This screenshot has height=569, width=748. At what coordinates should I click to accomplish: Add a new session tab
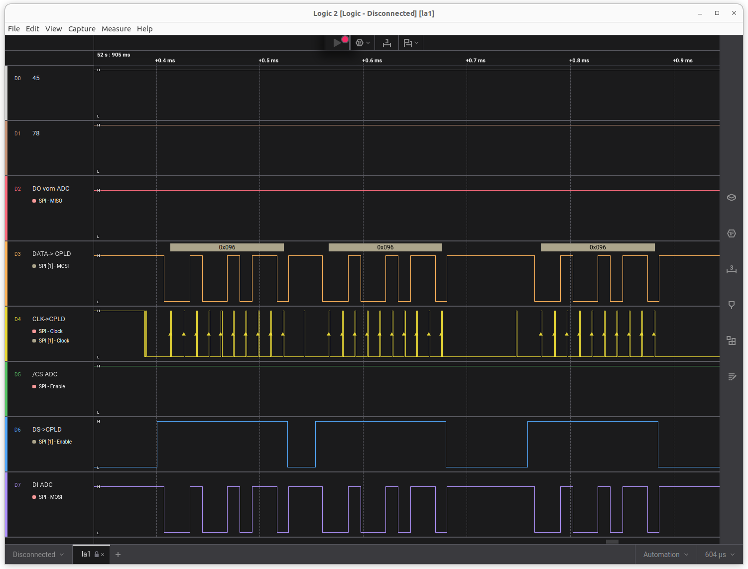(118, 555)
